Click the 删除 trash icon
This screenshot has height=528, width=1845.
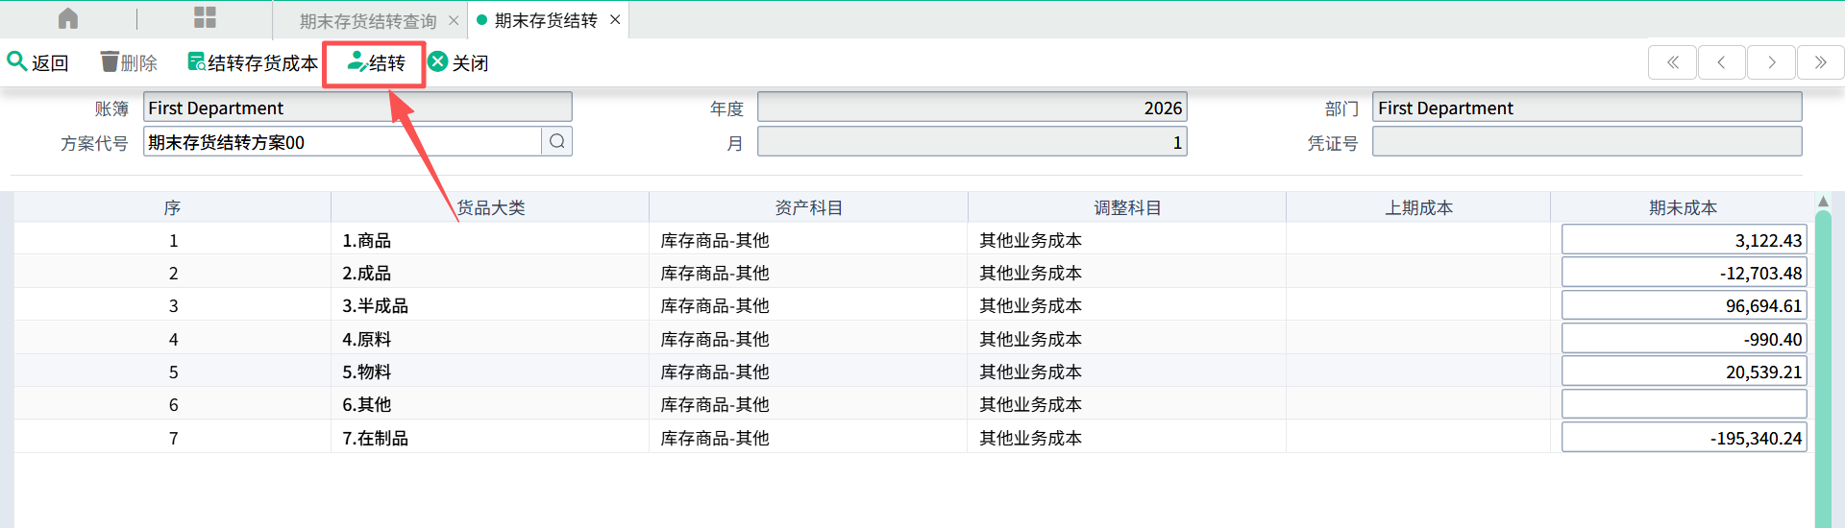point(110,62)
